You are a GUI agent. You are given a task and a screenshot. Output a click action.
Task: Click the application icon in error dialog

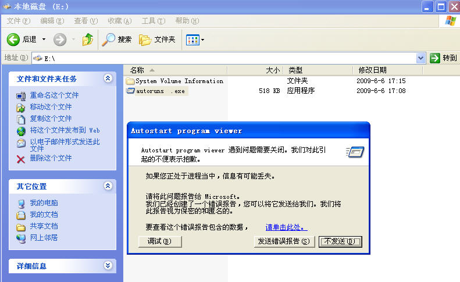pyautogui.click(x=355, y=152)
